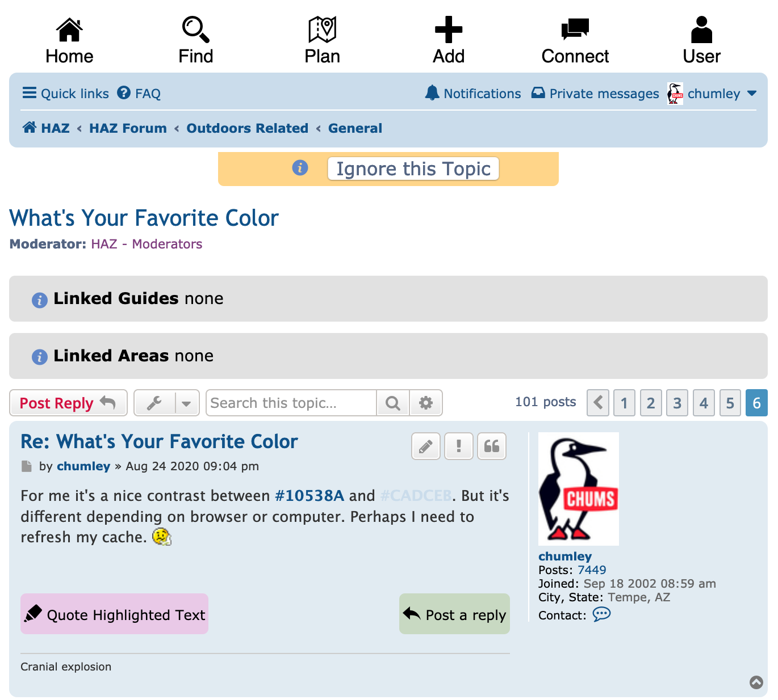Click the #10538A color code text

(x=309, y=496)
